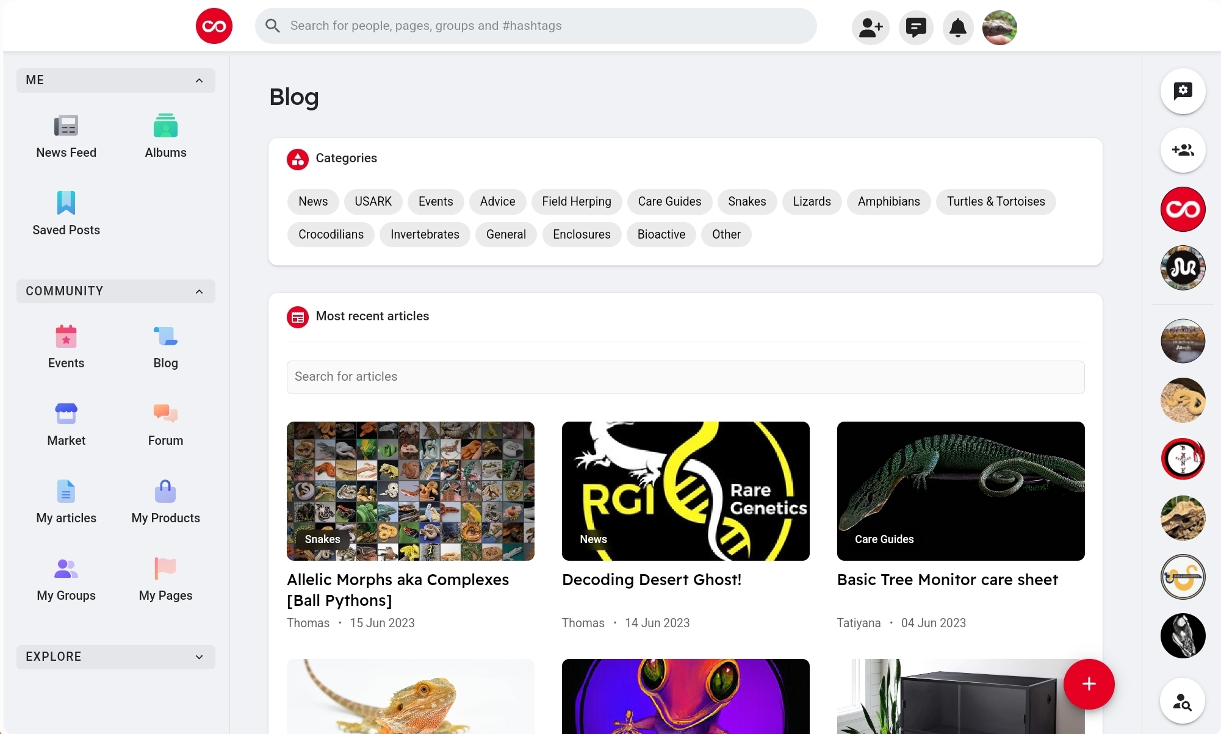This screenshot has height=734, width=1221.
Task: Filter by News category
Action: click(313, 201)
